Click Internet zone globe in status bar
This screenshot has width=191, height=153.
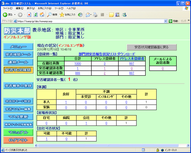pyautogui.click(x=162, y=150)
